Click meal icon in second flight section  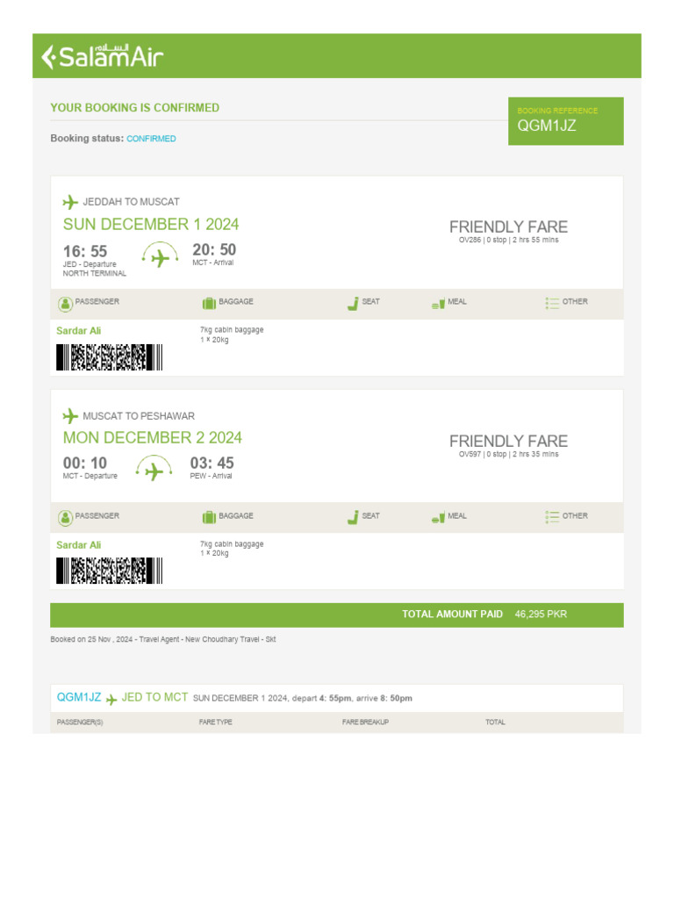point(438,518)
